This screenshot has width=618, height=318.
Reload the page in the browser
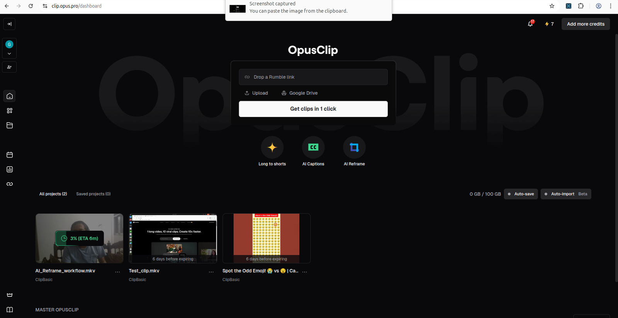(31, 6)
